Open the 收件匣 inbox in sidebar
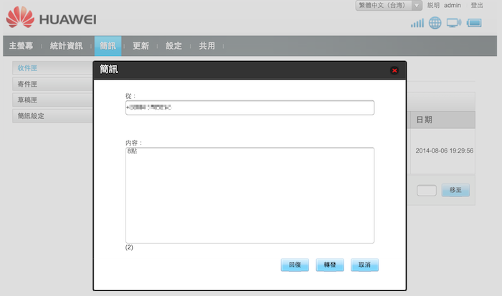The width and height of the screenshot is (502, 296). [53, 68]
